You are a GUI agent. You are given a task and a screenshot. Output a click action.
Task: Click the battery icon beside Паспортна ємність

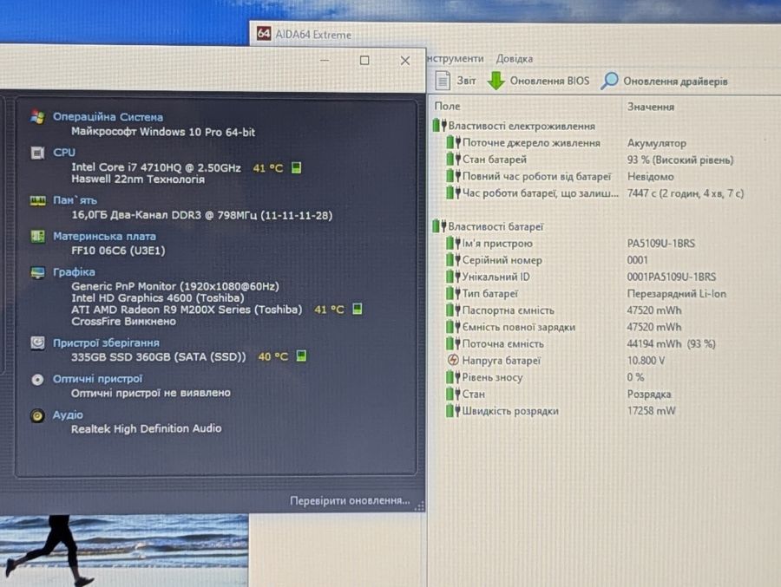[453, 310]
